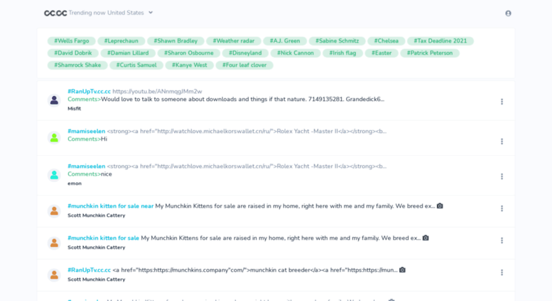552x301 pixels.
Task: Click the CC.CC site logo
Action: (55, 13)
